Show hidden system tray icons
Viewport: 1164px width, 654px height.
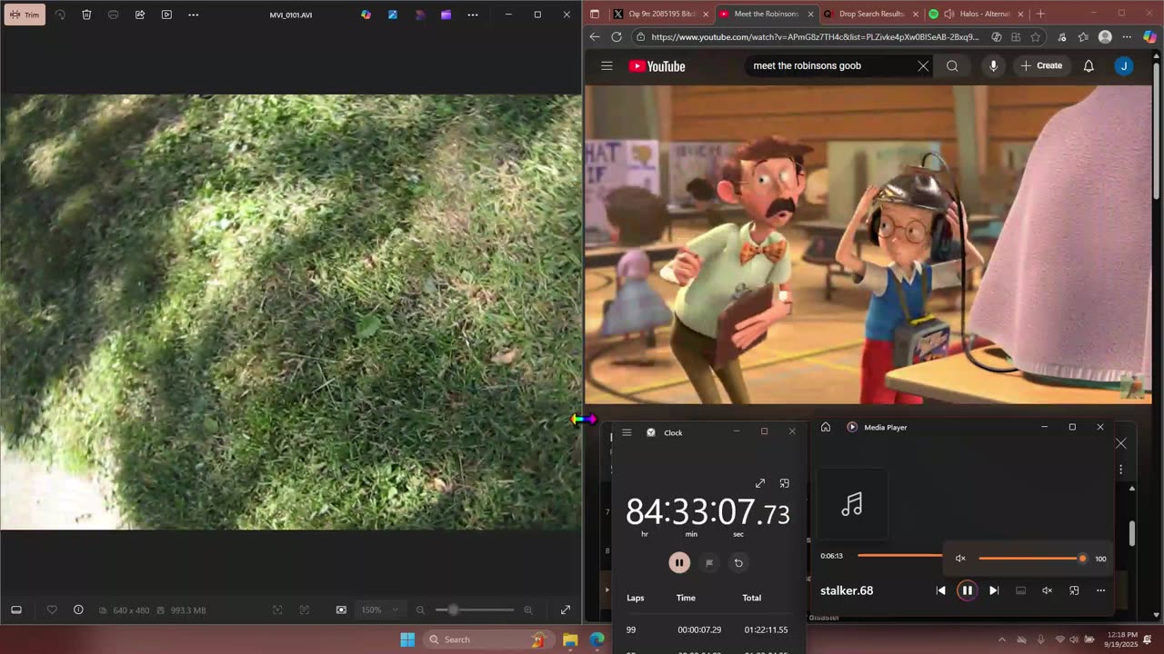pyautogui.click(x=1002, y=639)
